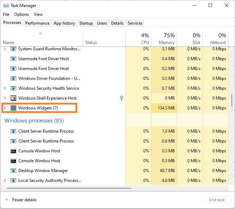Switch to the Startup tab
Viewport: 235px width, 209px height.
coord(86,23)
